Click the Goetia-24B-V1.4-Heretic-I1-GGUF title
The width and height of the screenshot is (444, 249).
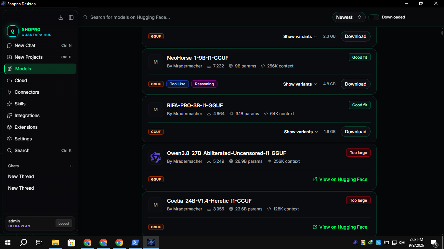[209, 201]
